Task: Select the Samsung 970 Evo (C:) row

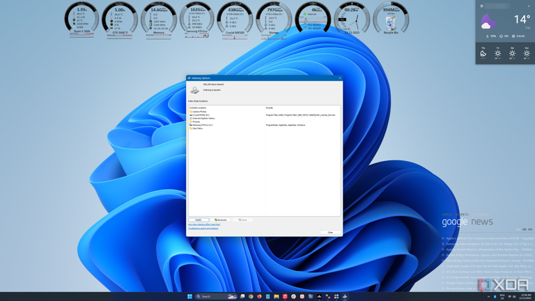Action: coord(201,125)
